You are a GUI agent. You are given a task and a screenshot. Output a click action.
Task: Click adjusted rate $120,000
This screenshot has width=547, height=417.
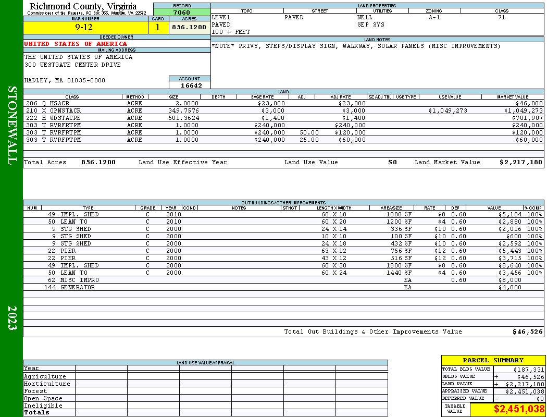(350, 132)
